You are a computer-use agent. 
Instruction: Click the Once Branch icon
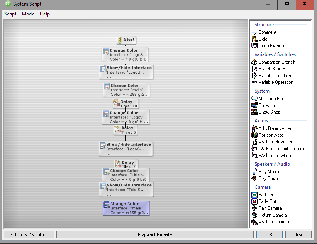pyautogui.click(x=254, y=46)
